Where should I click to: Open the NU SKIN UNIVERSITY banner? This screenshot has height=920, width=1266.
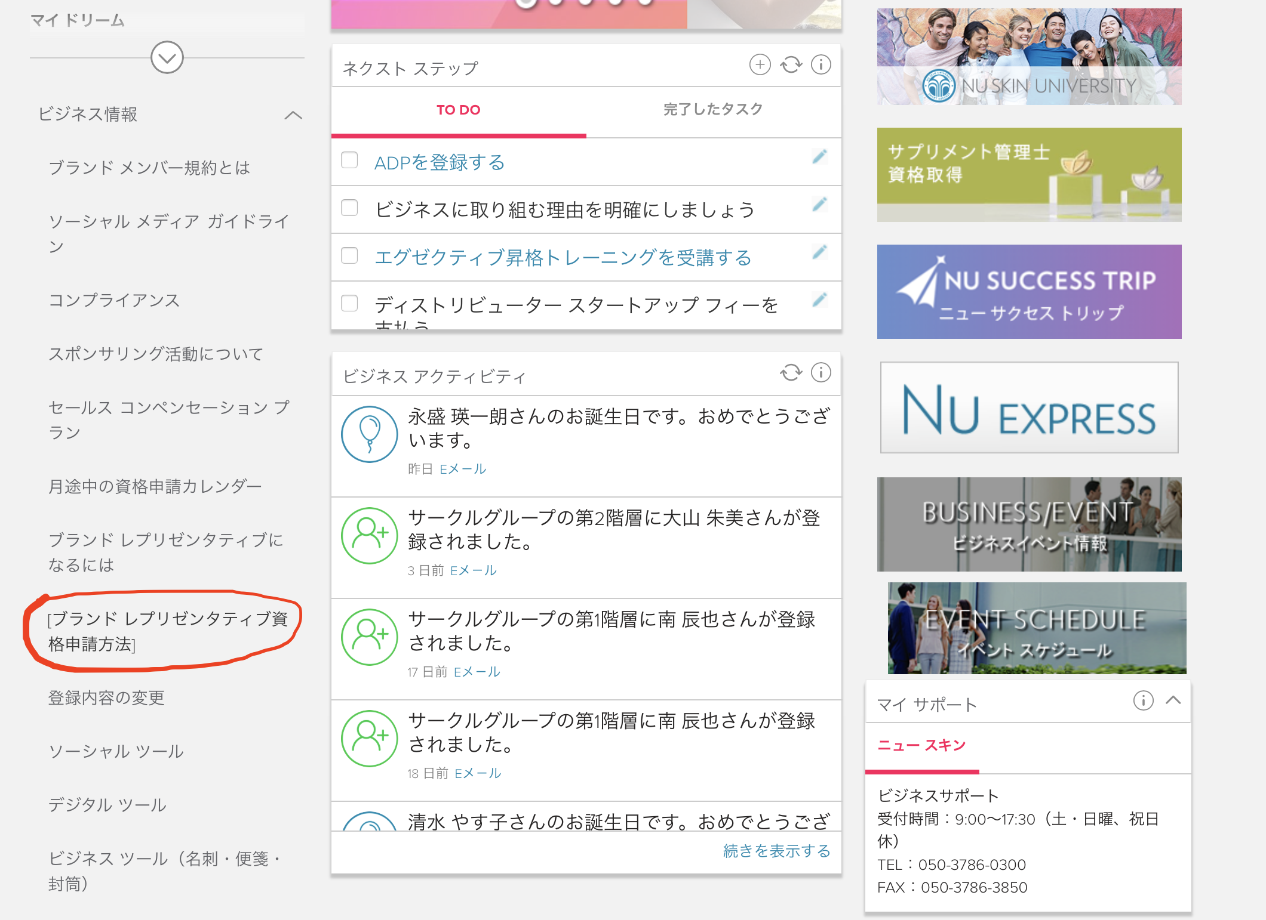tap(1029, 57)
